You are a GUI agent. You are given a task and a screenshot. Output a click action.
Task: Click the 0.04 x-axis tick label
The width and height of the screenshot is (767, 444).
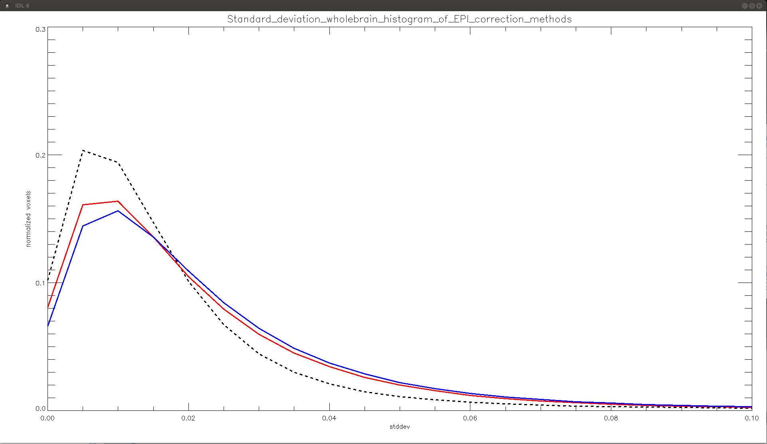click(329, 418)
